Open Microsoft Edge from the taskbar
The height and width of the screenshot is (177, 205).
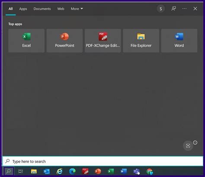(x=72, y=171)
